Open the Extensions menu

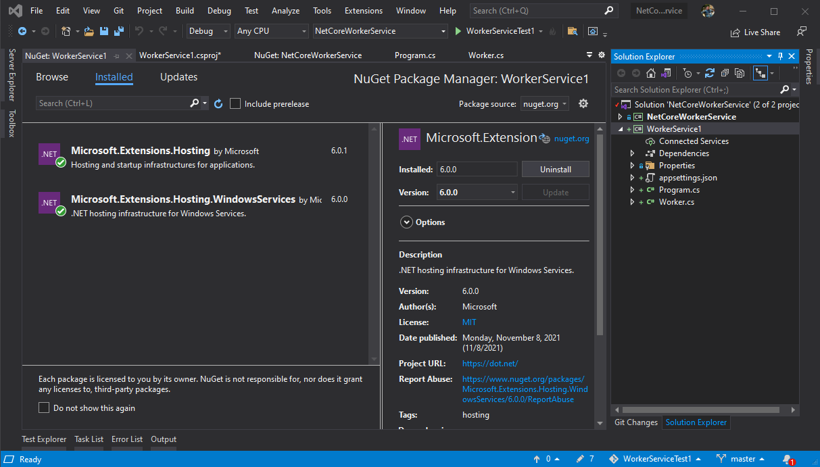[x=363, y=11]
